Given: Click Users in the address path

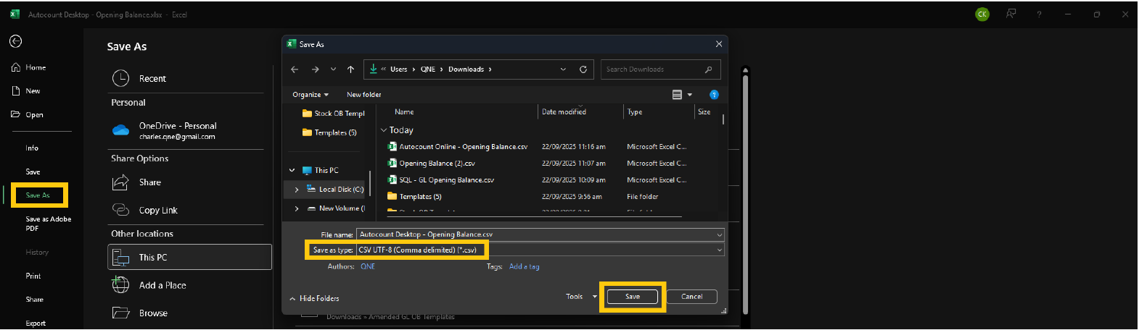Looking at the screenshot, I should pyautogui.click(x=398, y=69).
